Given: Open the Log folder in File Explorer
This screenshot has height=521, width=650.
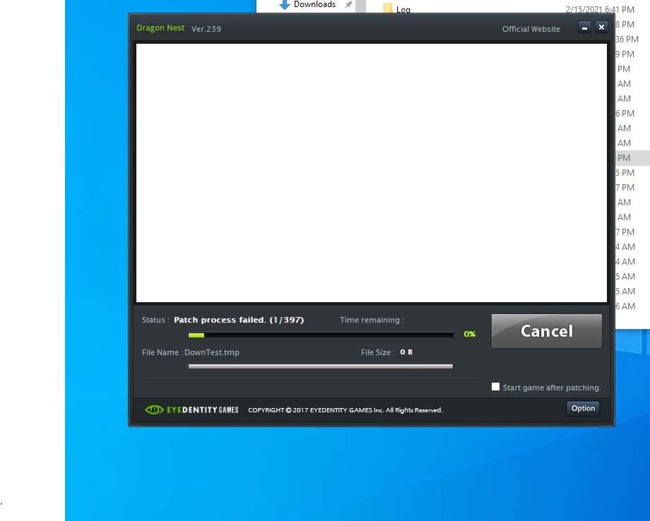Looking at the screenshot, I should 403,9.
